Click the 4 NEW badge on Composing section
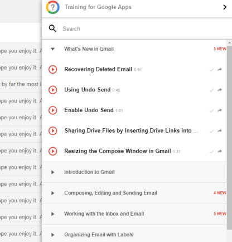This screenshot has width=232, height=242. [220, 193]
